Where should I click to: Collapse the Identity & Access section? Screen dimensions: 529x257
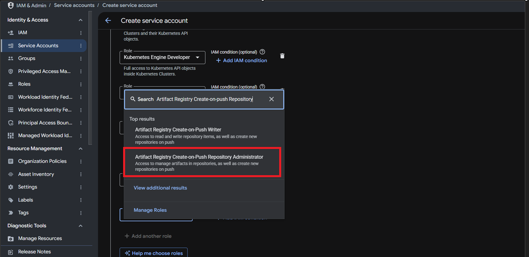[x=81, y=20]
